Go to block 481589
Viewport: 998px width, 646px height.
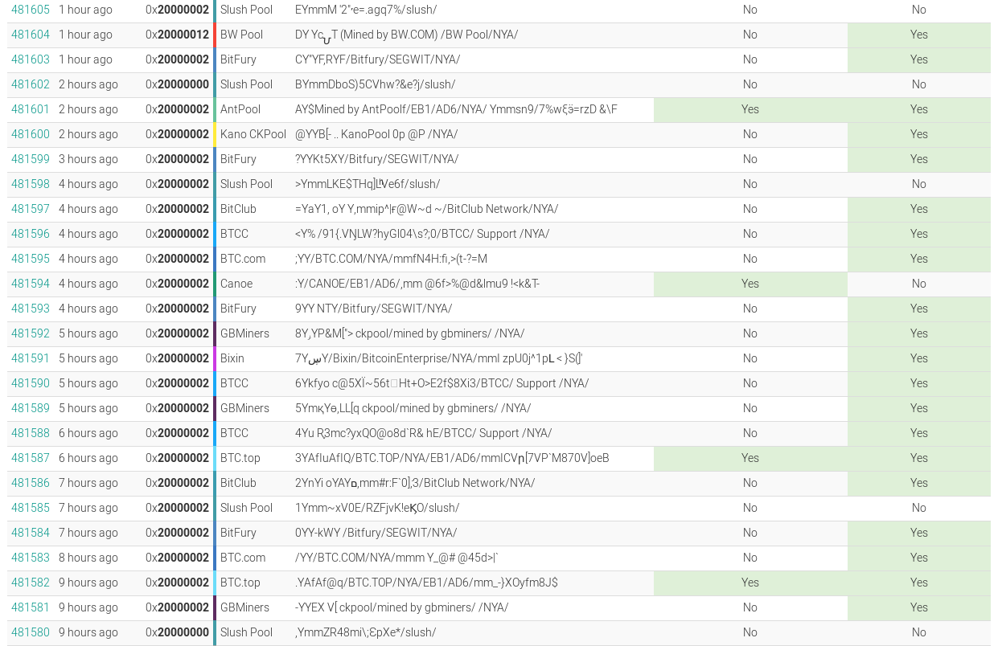point(31,408)
